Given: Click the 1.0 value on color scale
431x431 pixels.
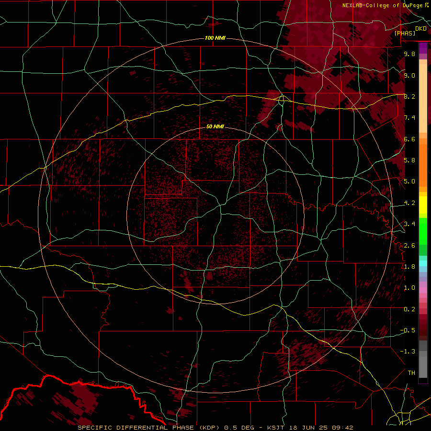Looking at the screenshot, I should tap(409, 288).
